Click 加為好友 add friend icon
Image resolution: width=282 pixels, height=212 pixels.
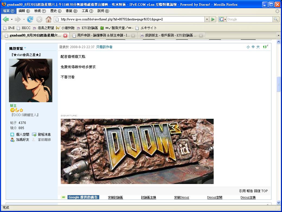(x=12, y=140)
